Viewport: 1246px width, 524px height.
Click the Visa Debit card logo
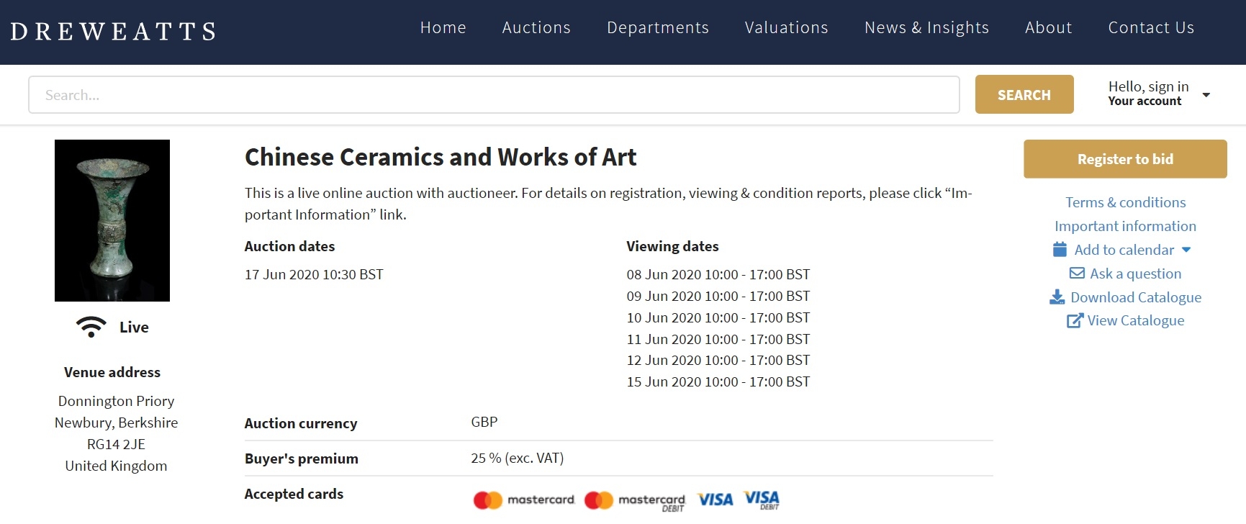tap(762, 500)
